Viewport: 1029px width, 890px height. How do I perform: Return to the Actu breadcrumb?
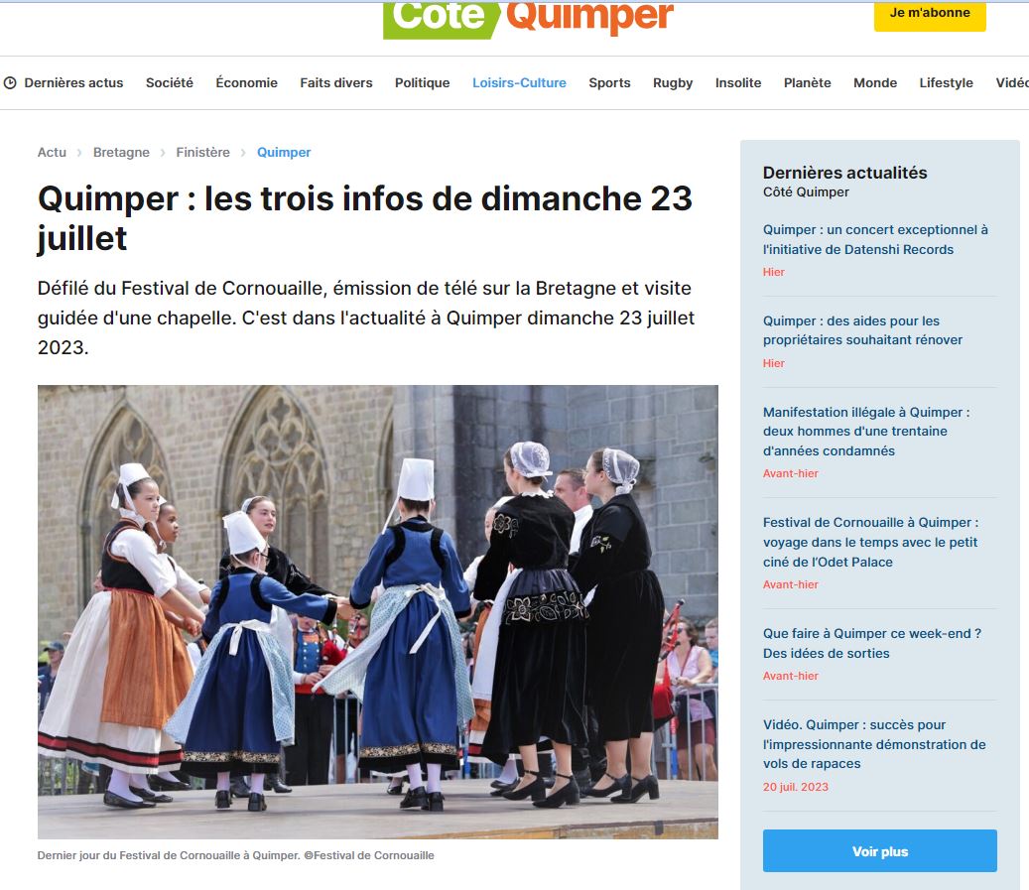52,152
